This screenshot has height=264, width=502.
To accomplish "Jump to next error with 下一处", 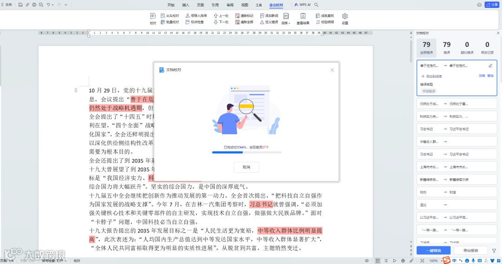I will pyautogui.click(x=221, y=22).
